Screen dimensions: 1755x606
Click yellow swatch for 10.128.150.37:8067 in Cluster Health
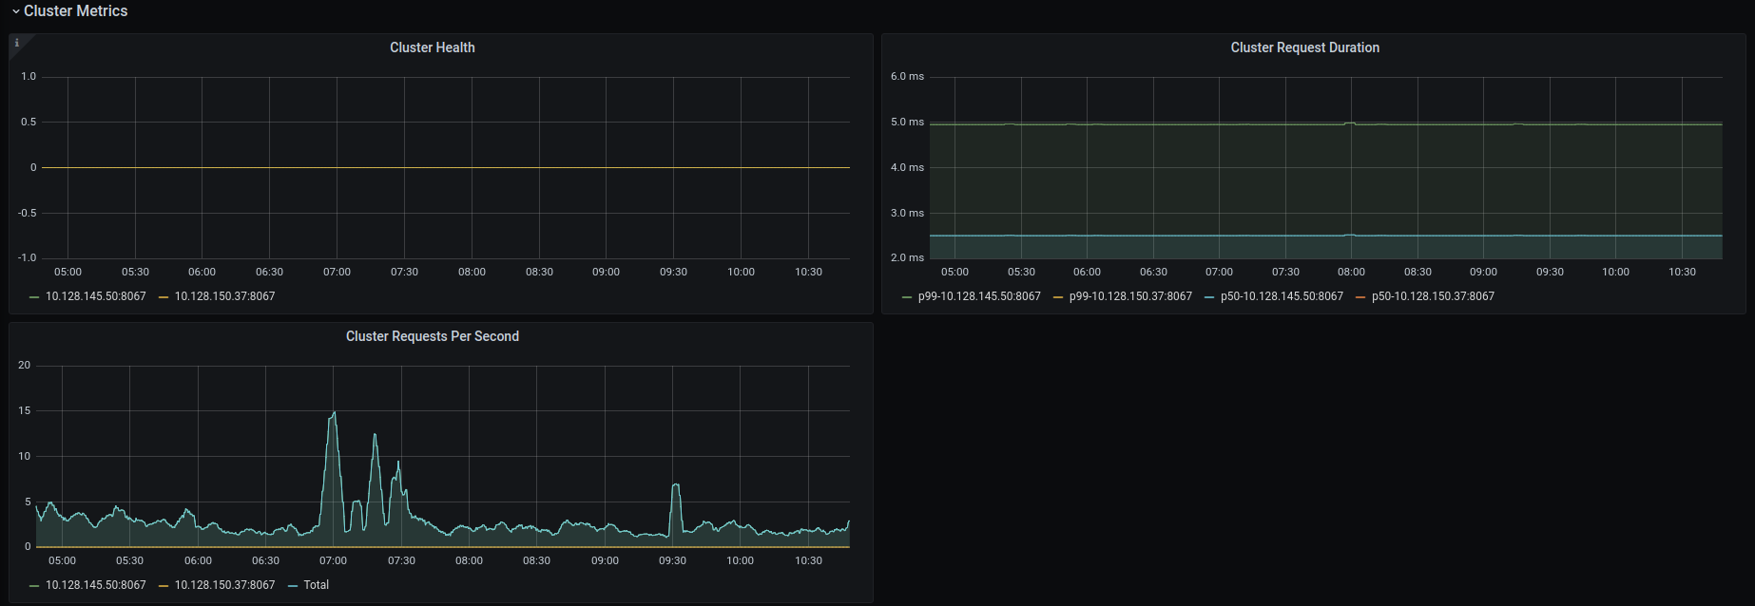pyautogui.click(x=164, y=297)
